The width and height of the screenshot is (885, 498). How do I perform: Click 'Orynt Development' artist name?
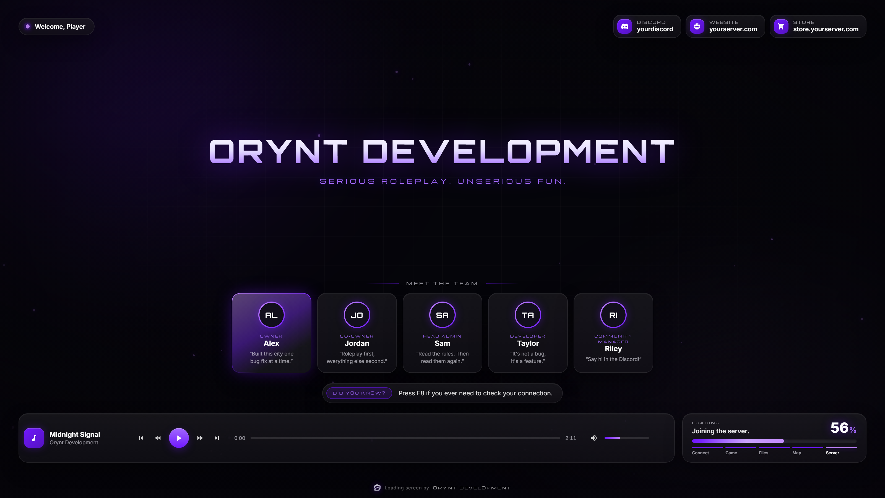74,443
